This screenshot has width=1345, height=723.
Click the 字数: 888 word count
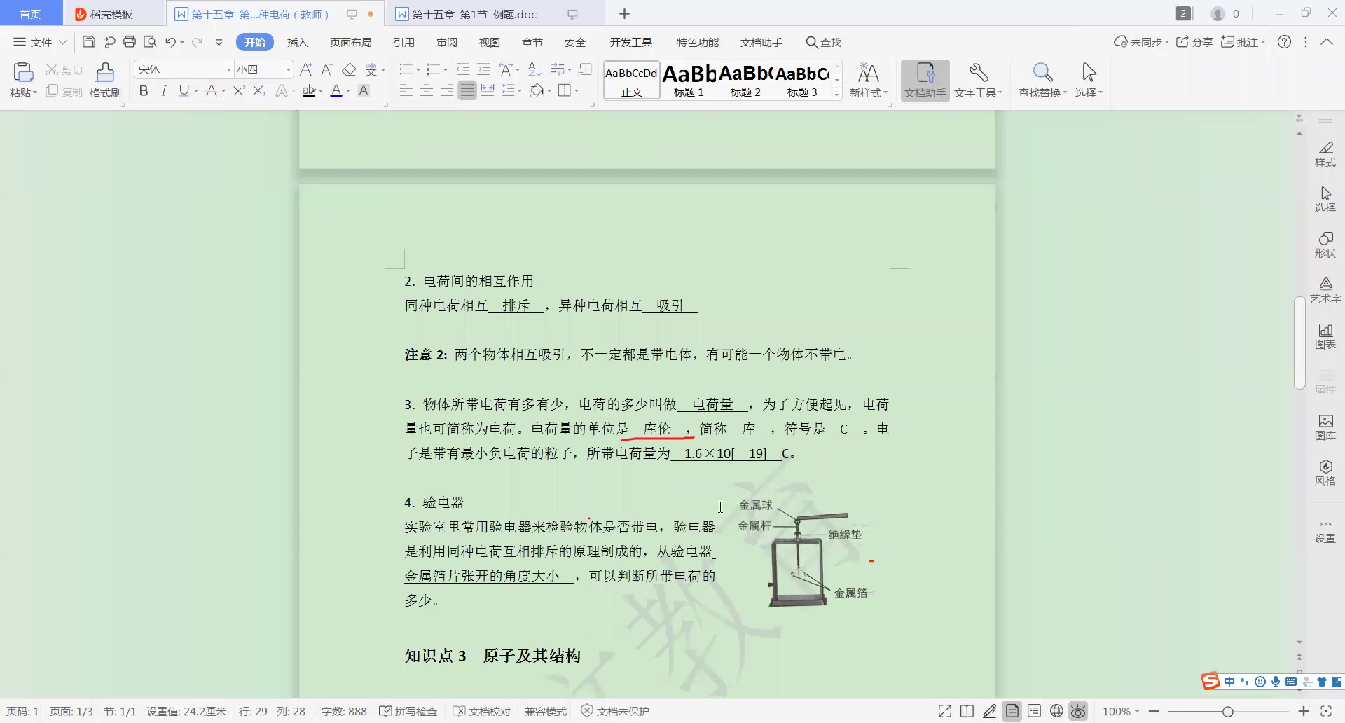[344, 711]
